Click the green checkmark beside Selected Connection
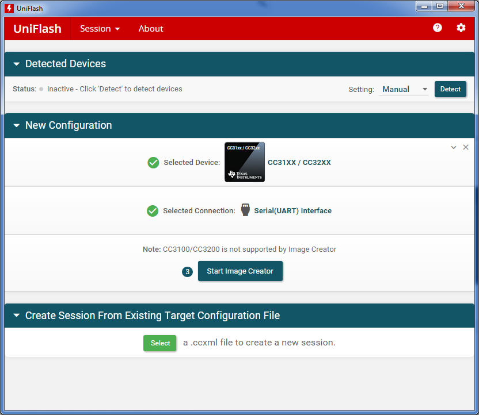479x415 pixels. 153,211
